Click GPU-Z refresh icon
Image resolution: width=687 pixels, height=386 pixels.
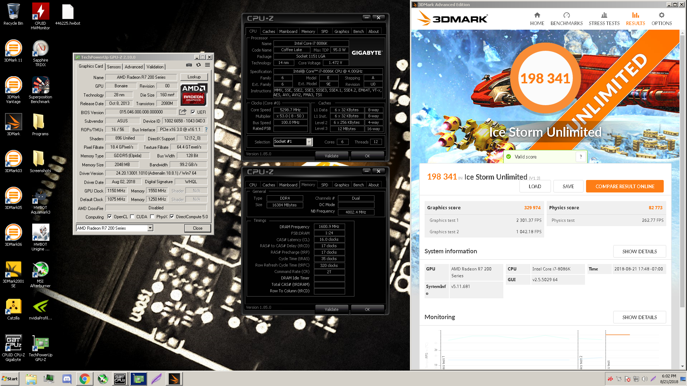[x=198, y=65]
